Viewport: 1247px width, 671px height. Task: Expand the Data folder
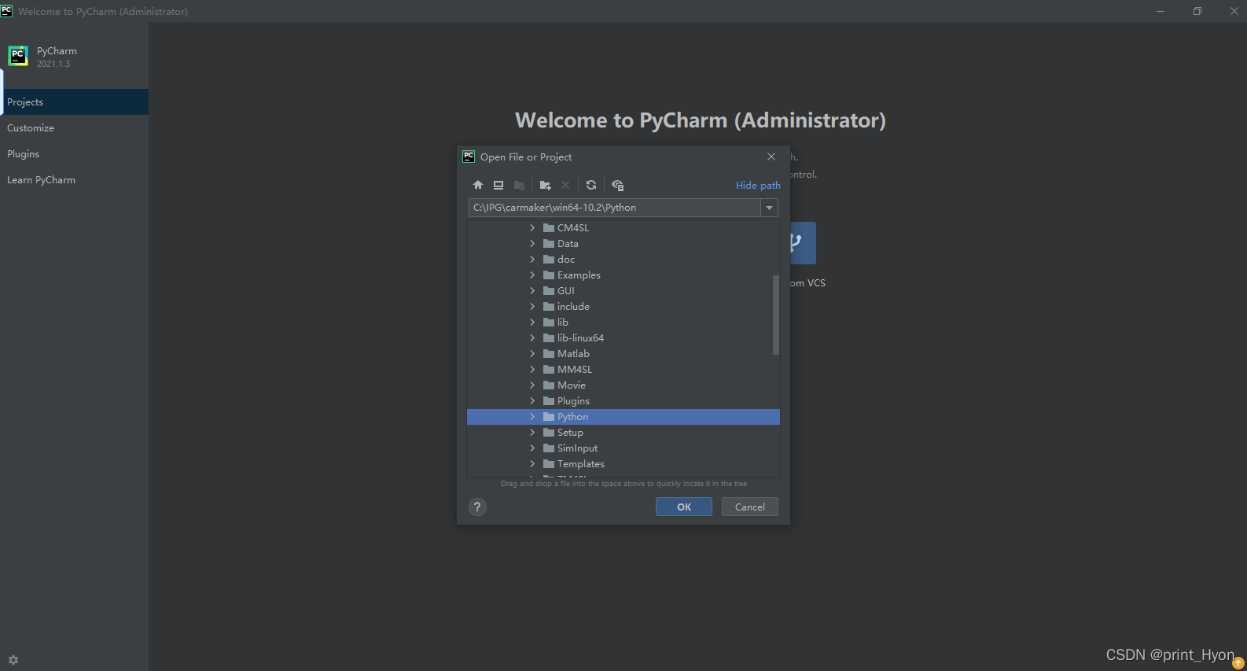532,244
